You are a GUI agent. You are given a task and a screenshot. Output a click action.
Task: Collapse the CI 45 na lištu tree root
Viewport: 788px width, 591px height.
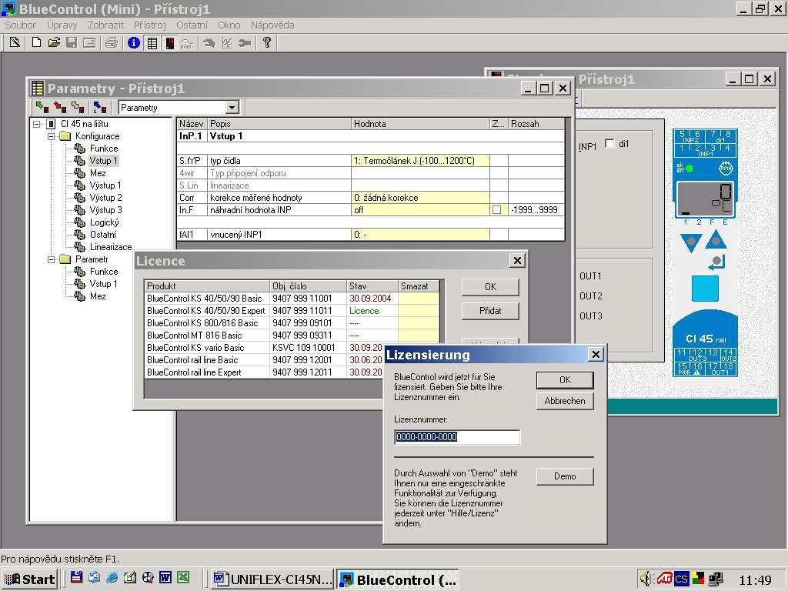37,124
